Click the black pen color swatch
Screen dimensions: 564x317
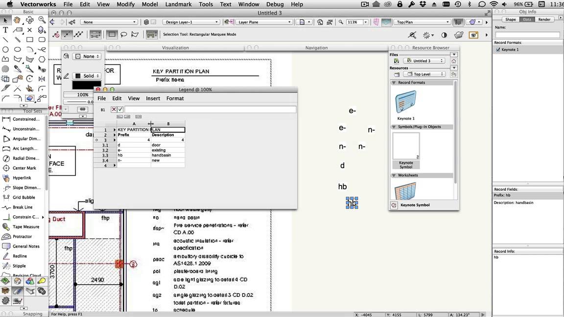(87, 85)
